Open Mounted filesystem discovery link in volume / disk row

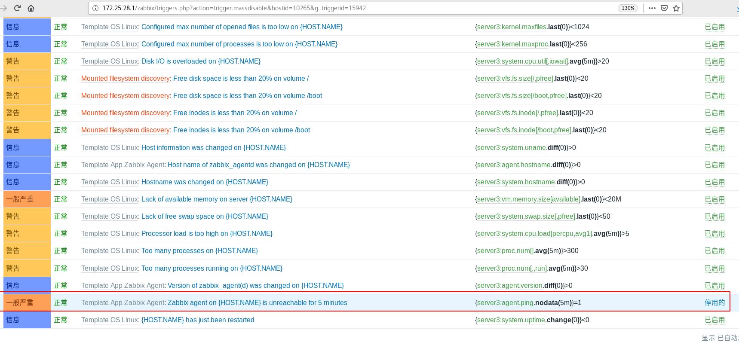click(x=126, y=78)
